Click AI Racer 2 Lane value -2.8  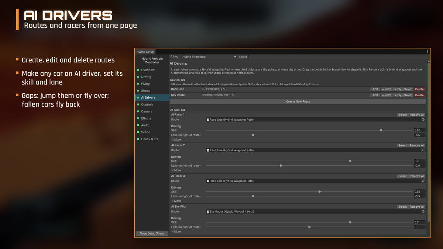pyautogui.click(x=419, y=166)
